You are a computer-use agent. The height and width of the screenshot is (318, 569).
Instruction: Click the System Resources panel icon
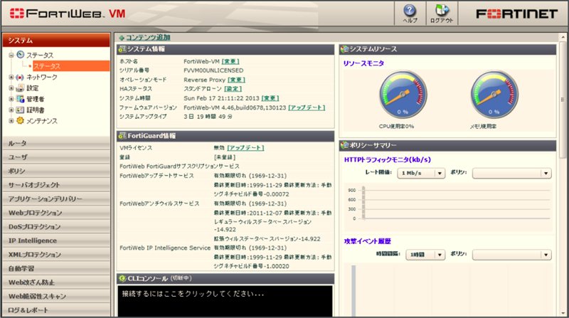pyautogui.click(x=345, y=49)
